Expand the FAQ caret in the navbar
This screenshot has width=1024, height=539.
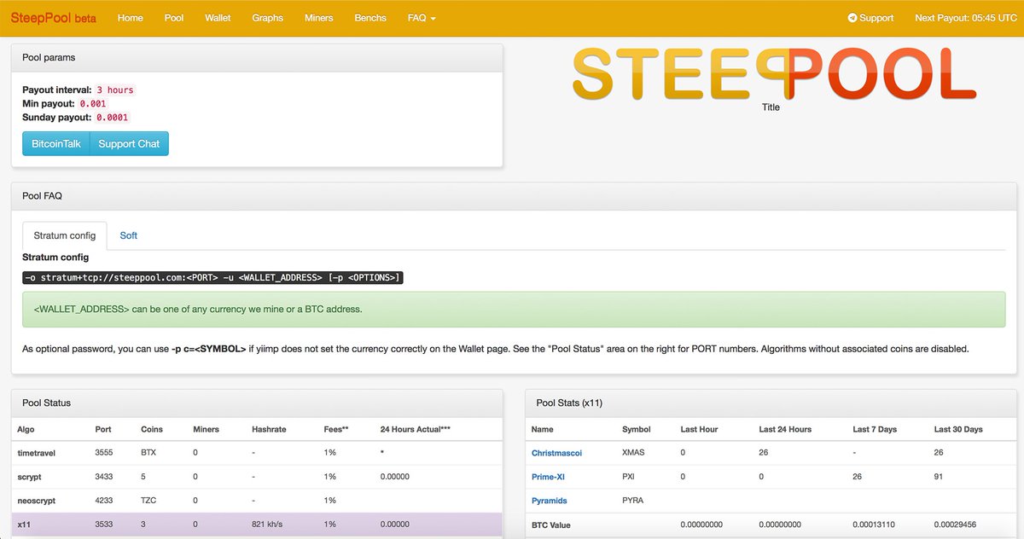tap(435, 17)
